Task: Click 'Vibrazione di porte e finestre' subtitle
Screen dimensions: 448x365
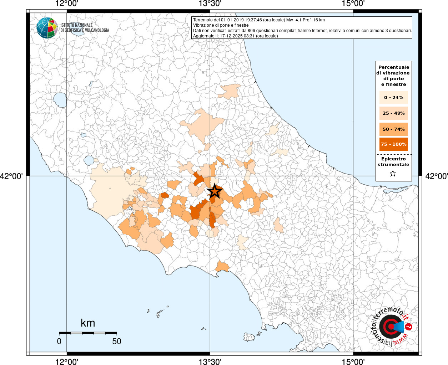Action: click(221, 25)
